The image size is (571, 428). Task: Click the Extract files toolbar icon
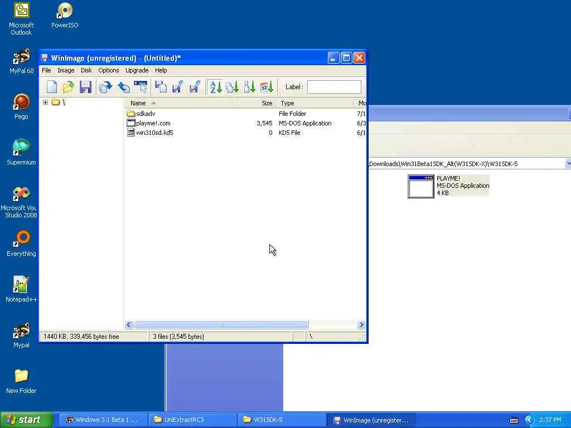pos(123,87)
